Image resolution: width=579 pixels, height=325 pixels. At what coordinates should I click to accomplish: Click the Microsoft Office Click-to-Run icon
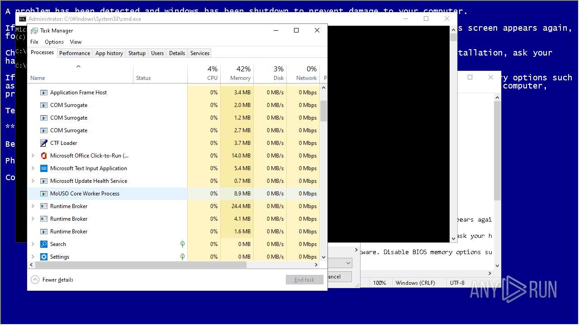pos(44,156)
